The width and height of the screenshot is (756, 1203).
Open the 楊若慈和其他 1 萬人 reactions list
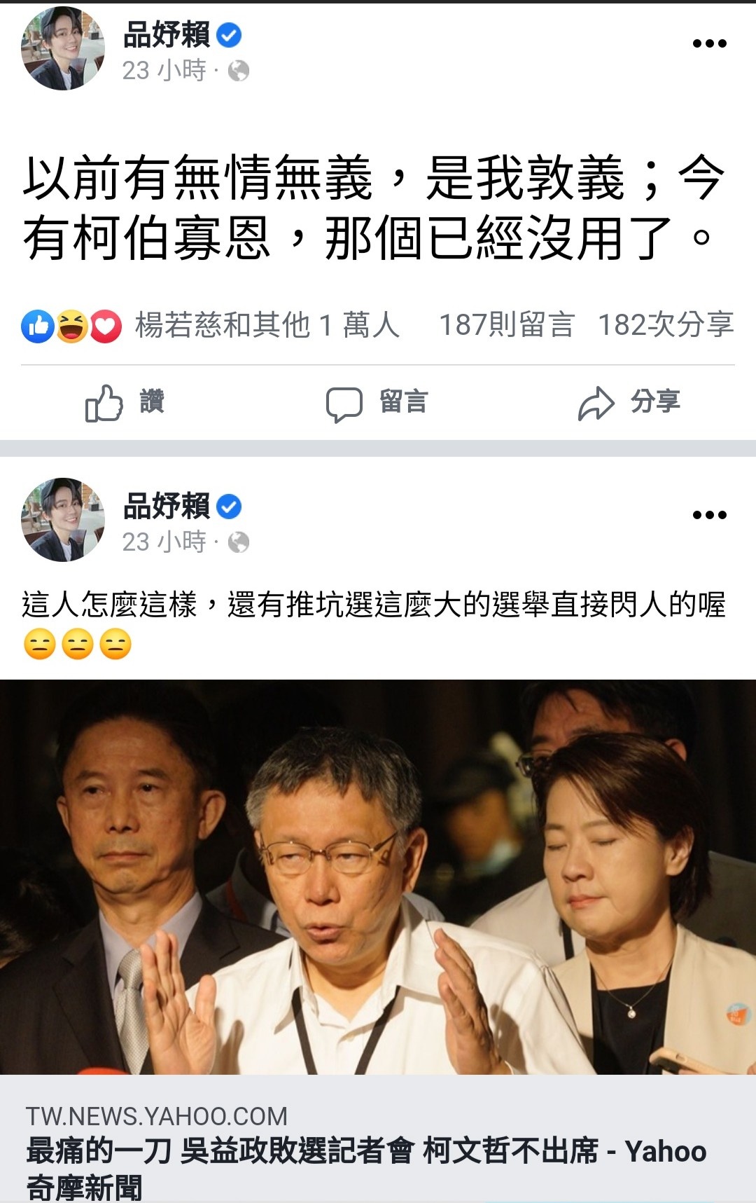tap(267, 325)
